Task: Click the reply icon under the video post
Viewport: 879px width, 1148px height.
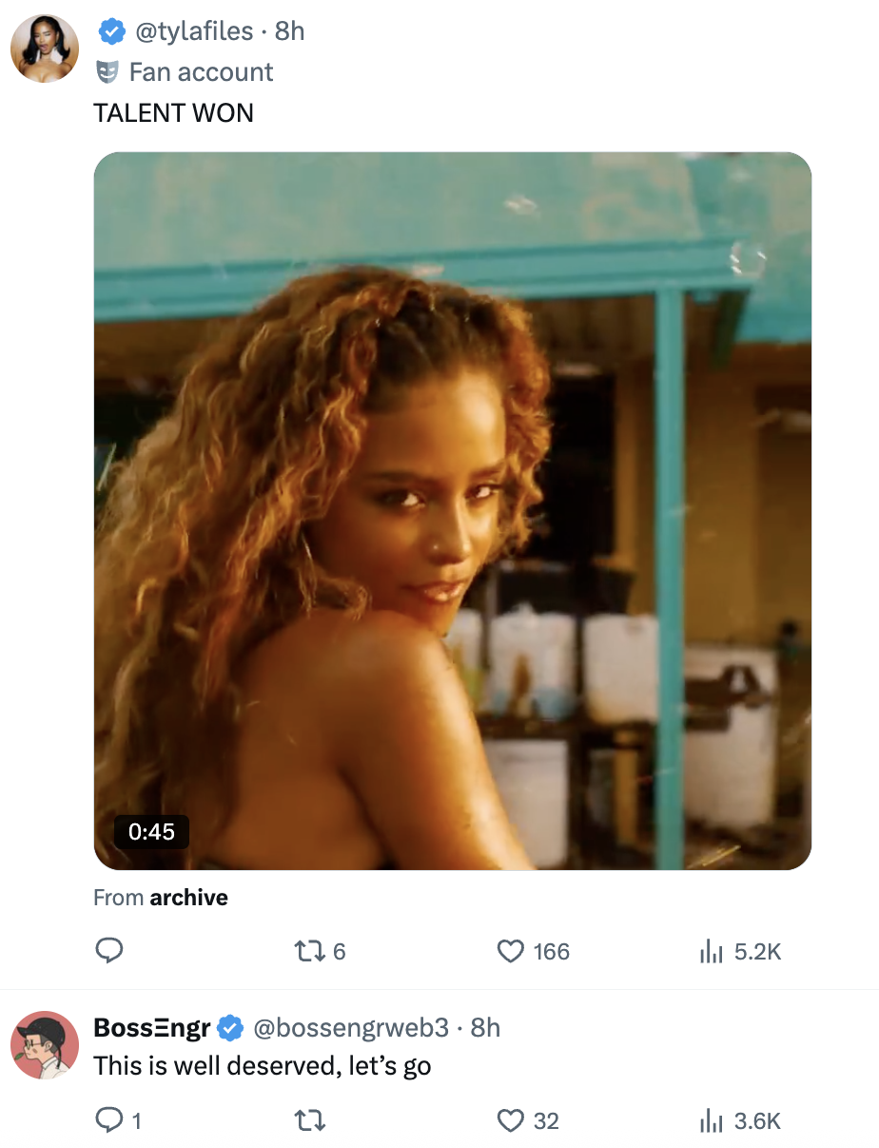Action: pos(109,951)
